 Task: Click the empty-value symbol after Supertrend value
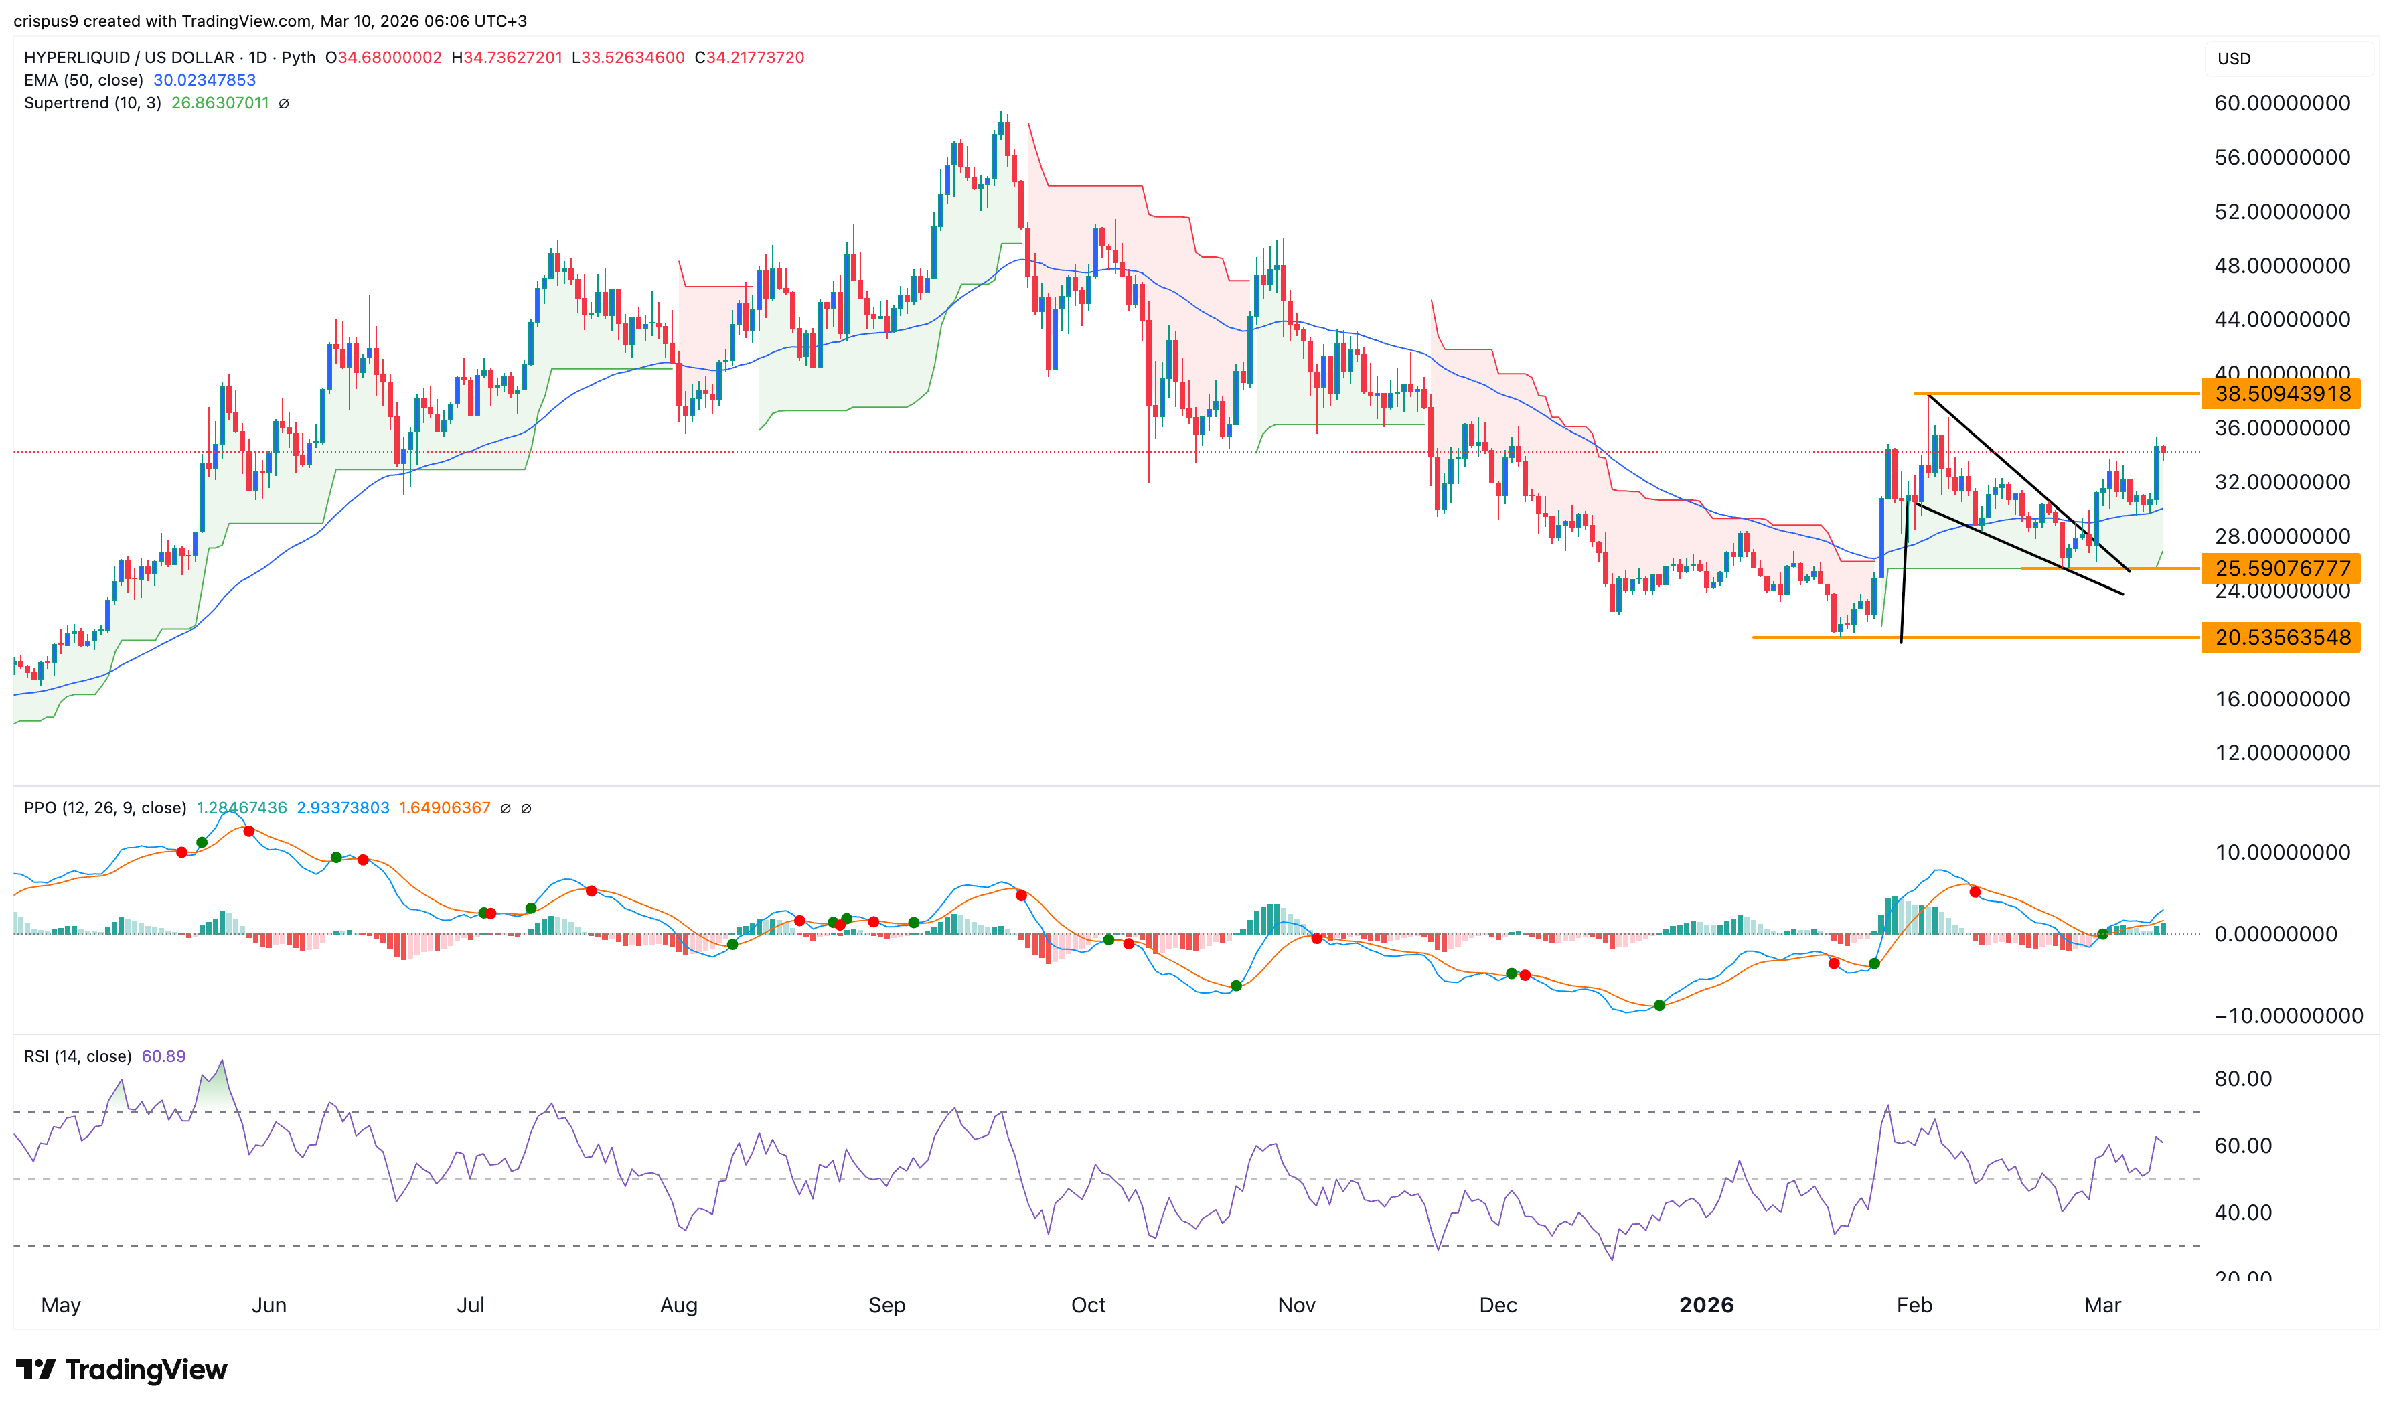pos(284,104)
